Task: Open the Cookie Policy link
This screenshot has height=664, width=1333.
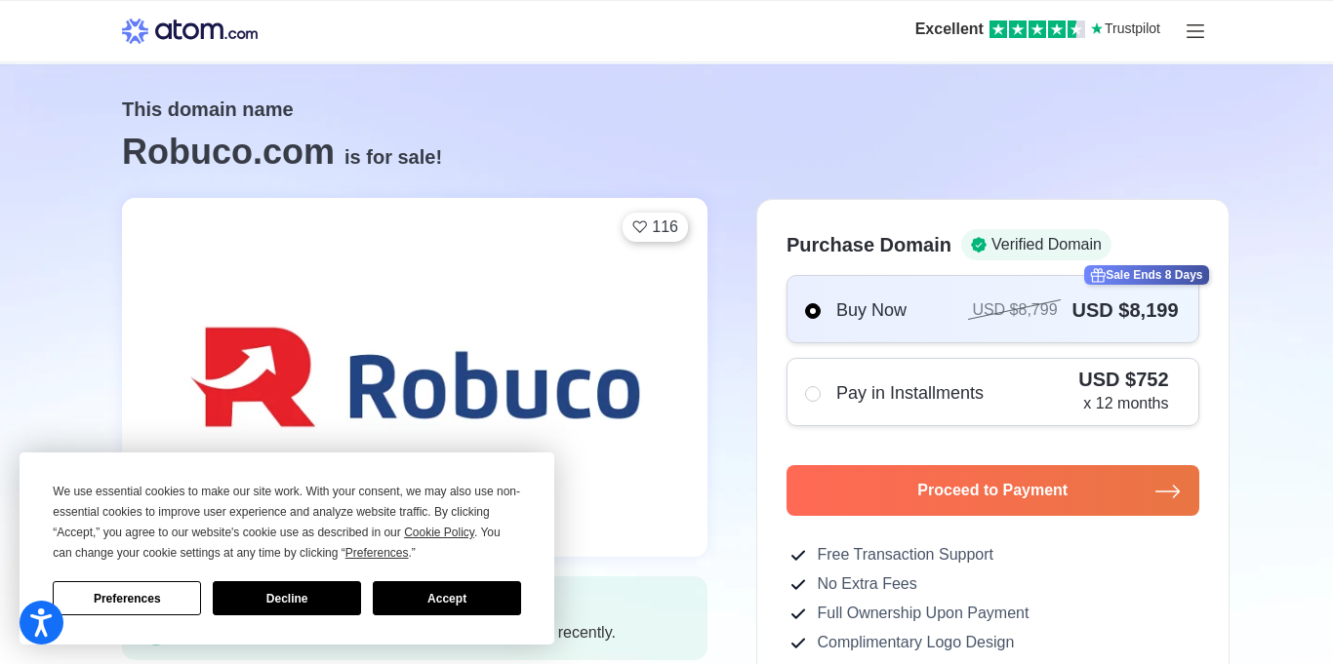Action: [439, 532]
